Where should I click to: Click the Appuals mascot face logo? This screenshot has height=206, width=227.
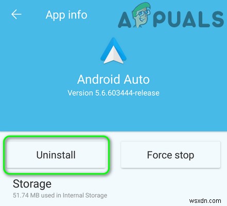click(x=142, y=14)
